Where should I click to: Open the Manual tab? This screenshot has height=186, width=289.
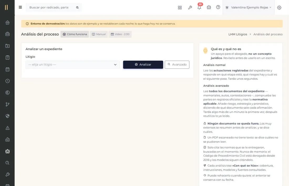(99, 34)
